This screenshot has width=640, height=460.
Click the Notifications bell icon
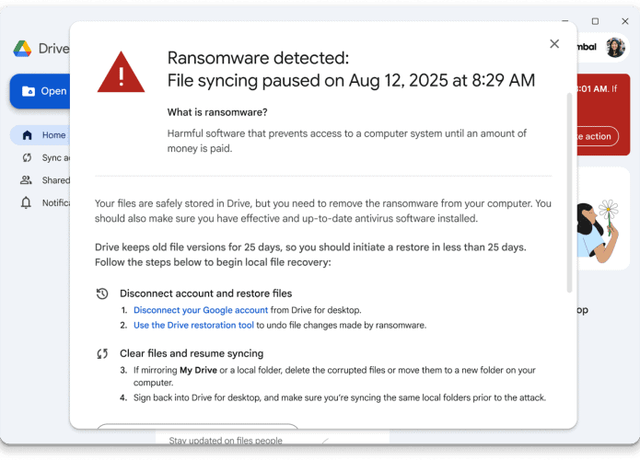(x=27, y=202)
